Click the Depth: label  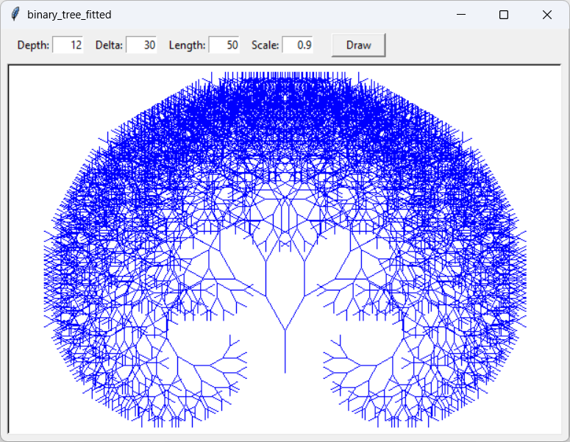pyautogui.click(x=33, y=45)
